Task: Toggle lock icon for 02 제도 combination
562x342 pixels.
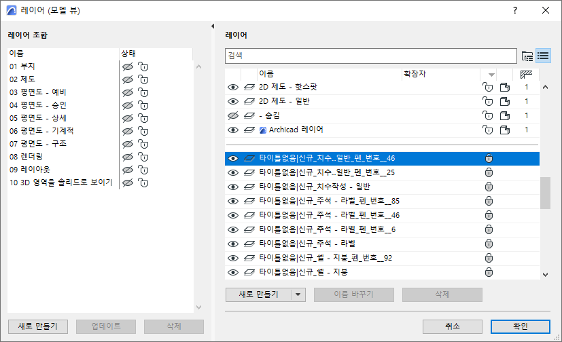Action: [x=143, y=80]
